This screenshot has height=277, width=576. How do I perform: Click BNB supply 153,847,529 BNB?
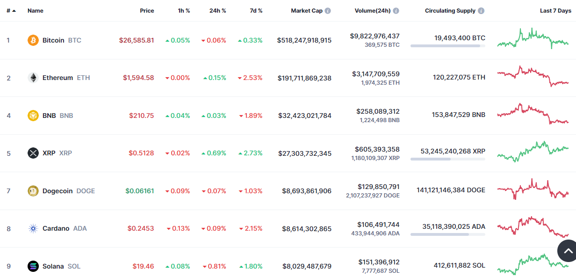click(x=459, y=115)
